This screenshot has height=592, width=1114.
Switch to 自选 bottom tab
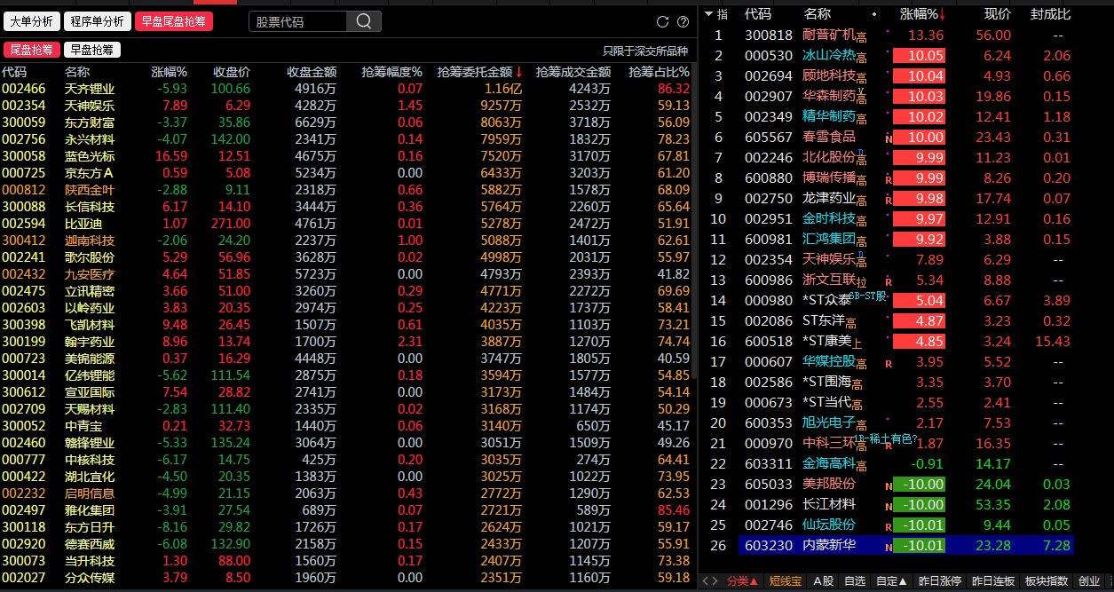click(855, 581)
